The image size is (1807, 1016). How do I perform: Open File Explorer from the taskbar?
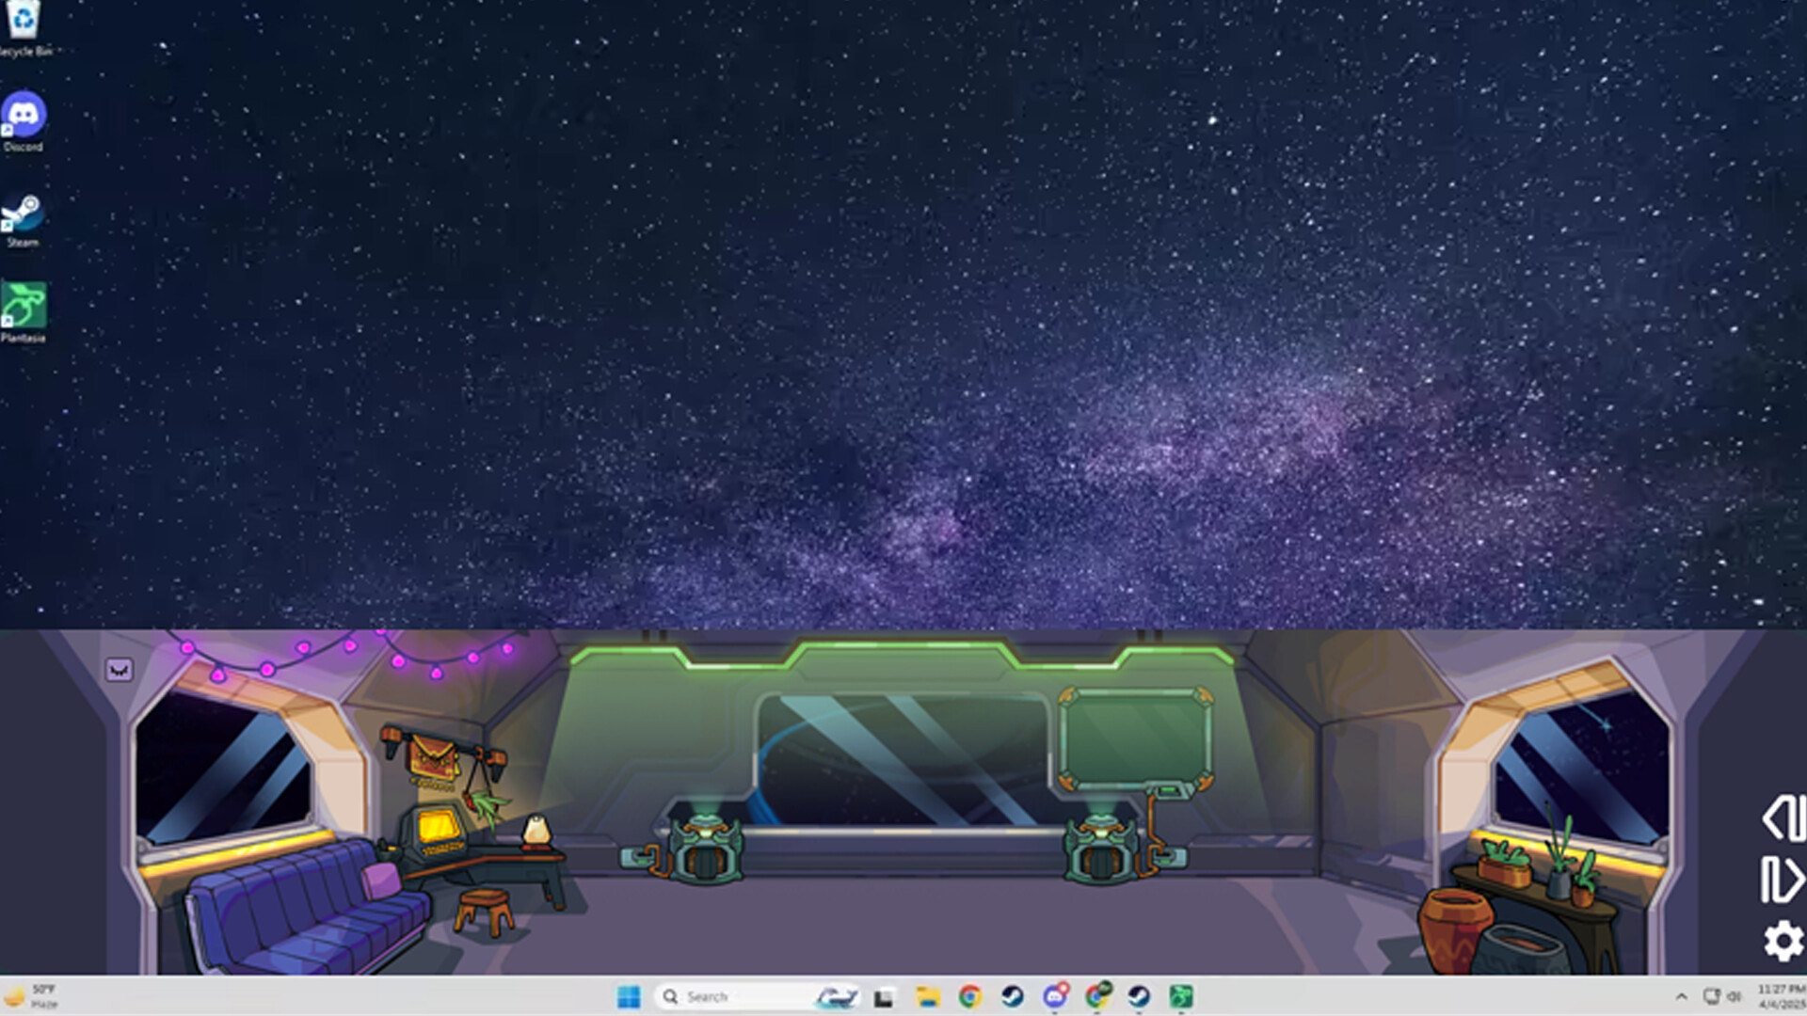(929, 995)
